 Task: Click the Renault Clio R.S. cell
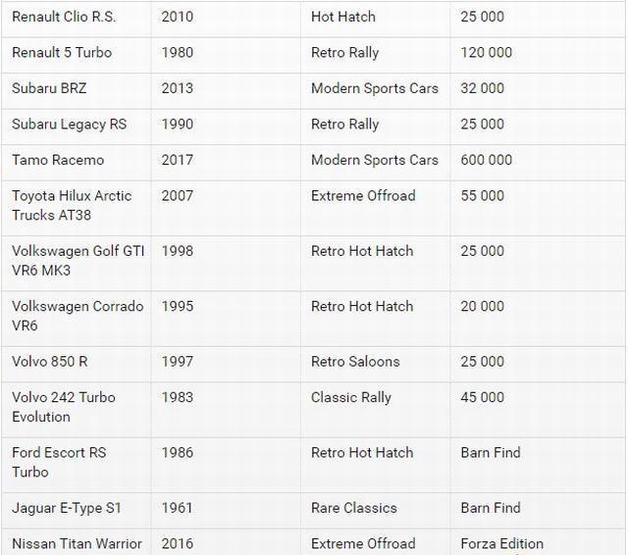[63, 17]
